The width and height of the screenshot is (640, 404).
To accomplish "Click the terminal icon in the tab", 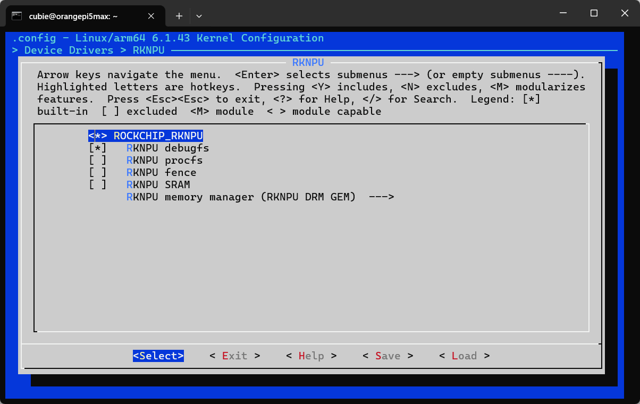I will [17, 16].
